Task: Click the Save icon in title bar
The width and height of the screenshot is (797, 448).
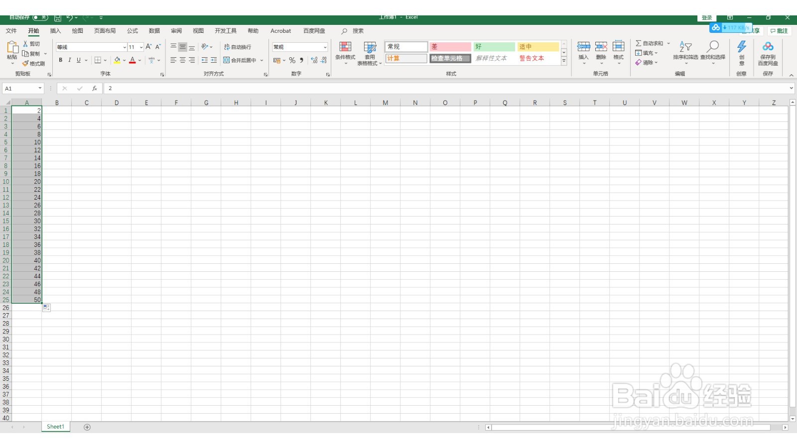Action: [58, 18]
